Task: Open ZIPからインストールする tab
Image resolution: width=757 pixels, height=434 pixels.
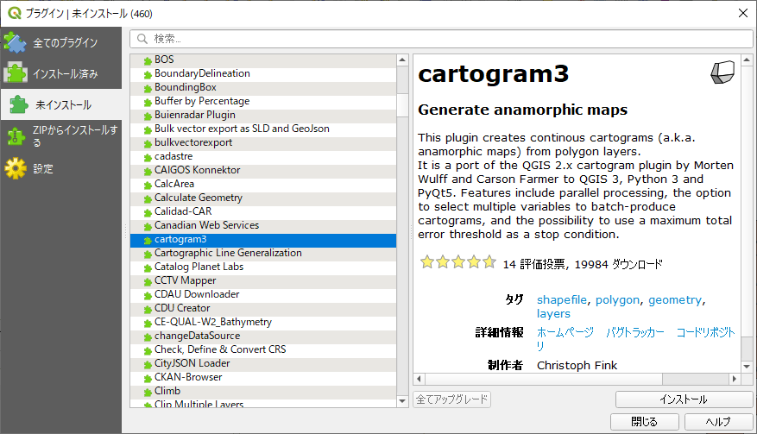Action: (x=60, y=136)
